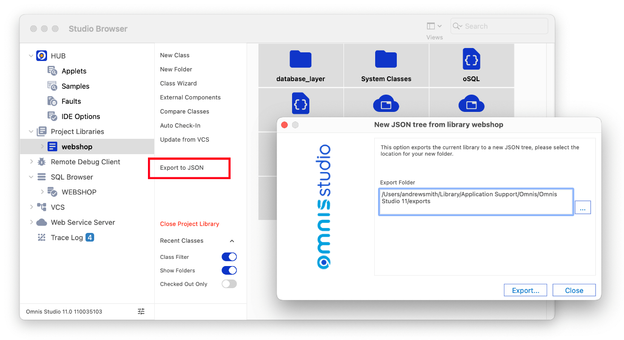Expand the VCS tree node
The height and width of the screenshot is (340, 624).
pyautogui.click(x=31, y=207)
